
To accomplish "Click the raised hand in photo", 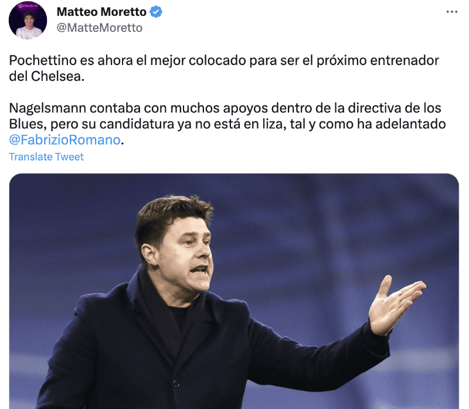I will [x=395, y=305].
